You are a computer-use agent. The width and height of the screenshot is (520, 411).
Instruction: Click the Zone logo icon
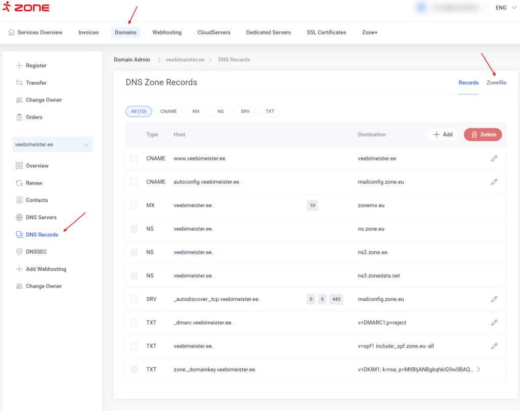click(x=6, y=7)
